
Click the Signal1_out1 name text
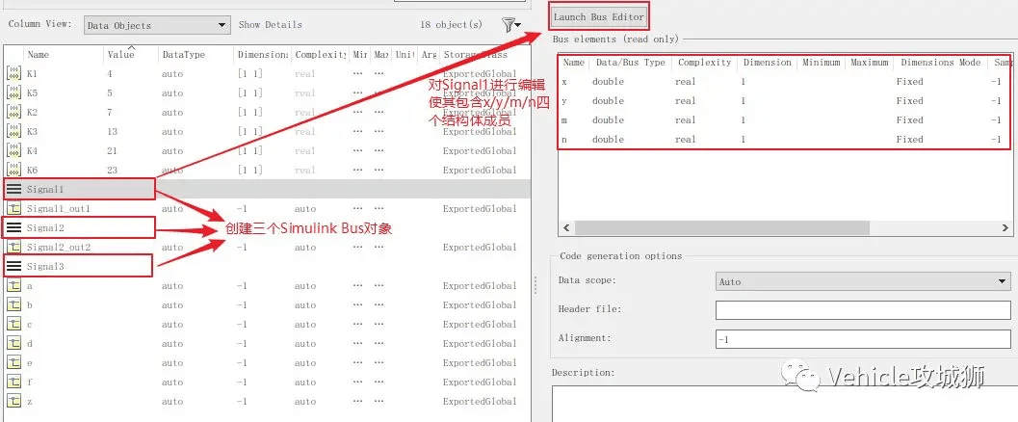(x=58, y=208)
